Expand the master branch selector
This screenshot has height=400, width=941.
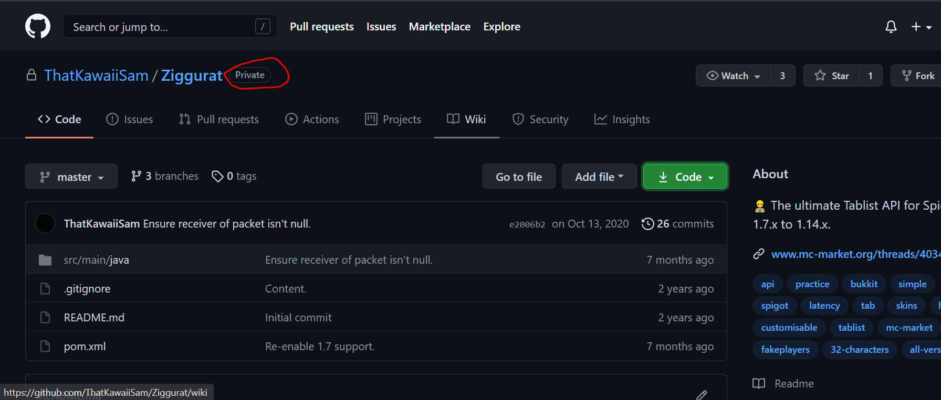coord(71,177)
